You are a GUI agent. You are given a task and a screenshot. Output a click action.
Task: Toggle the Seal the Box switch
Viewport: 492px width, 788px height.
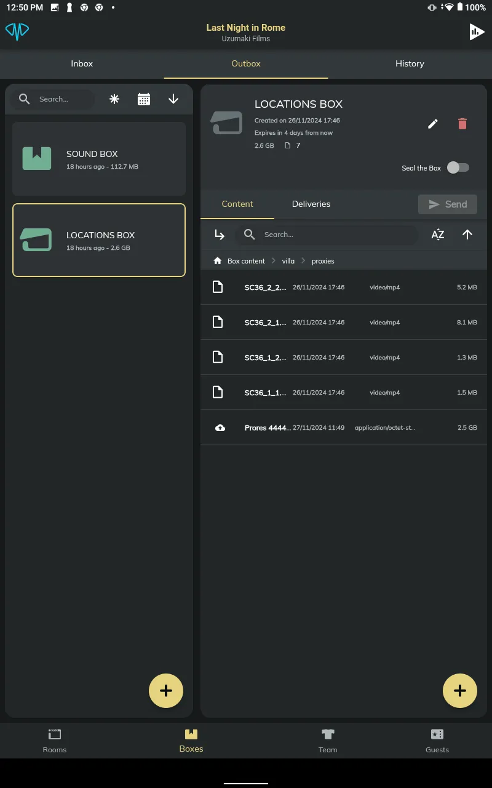(x=458, y=167)
